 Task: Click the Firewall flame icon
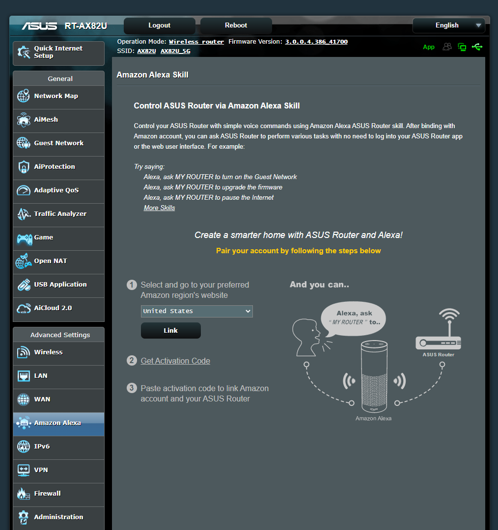tap(24, 494)
